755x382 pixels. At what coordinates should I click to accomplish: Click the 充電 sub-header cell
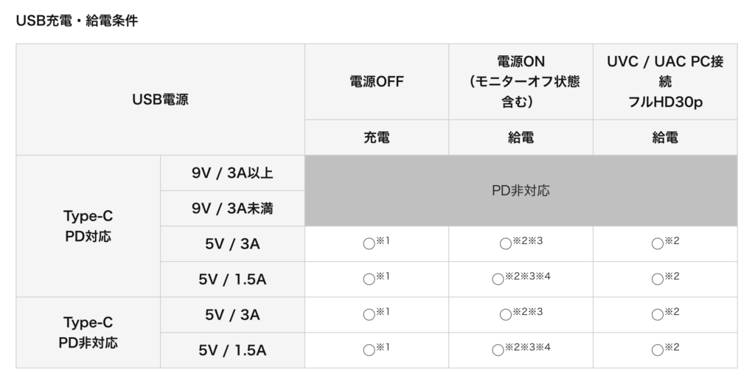[376, 137]
